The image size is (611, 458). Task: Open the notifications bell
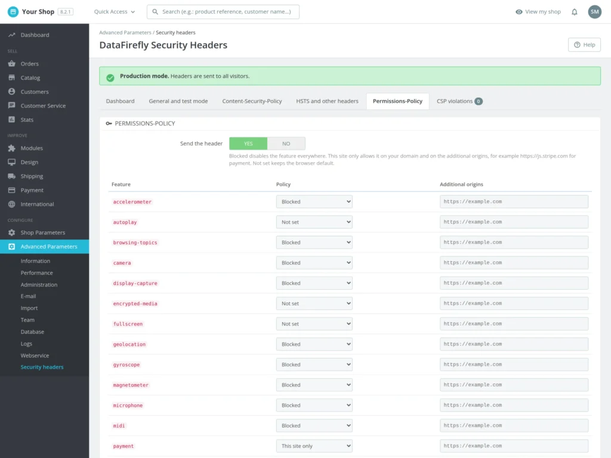(575, 12)
